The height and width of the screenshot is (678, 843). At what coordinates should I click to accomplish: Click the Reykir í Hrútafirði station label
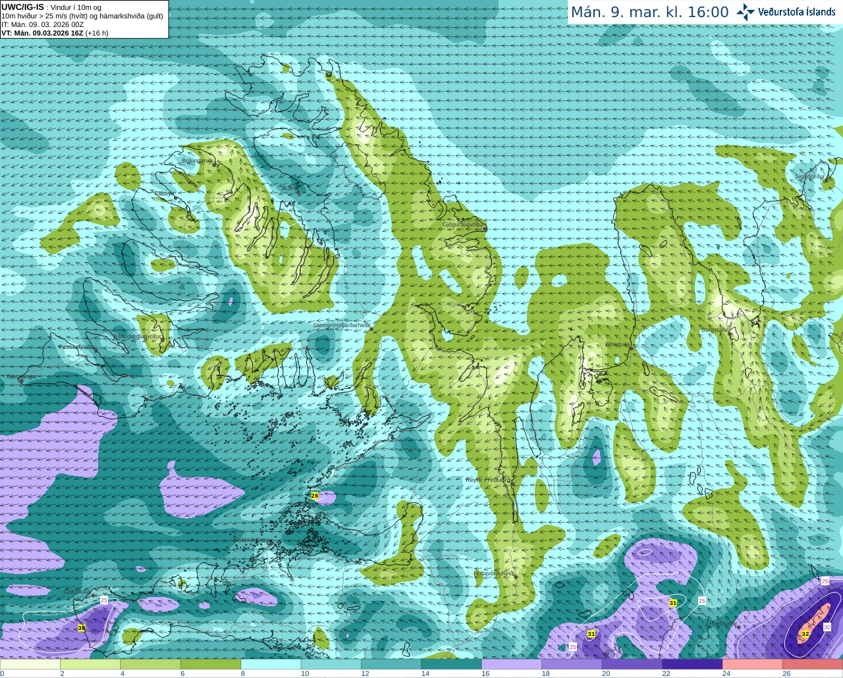coord(488,480)
